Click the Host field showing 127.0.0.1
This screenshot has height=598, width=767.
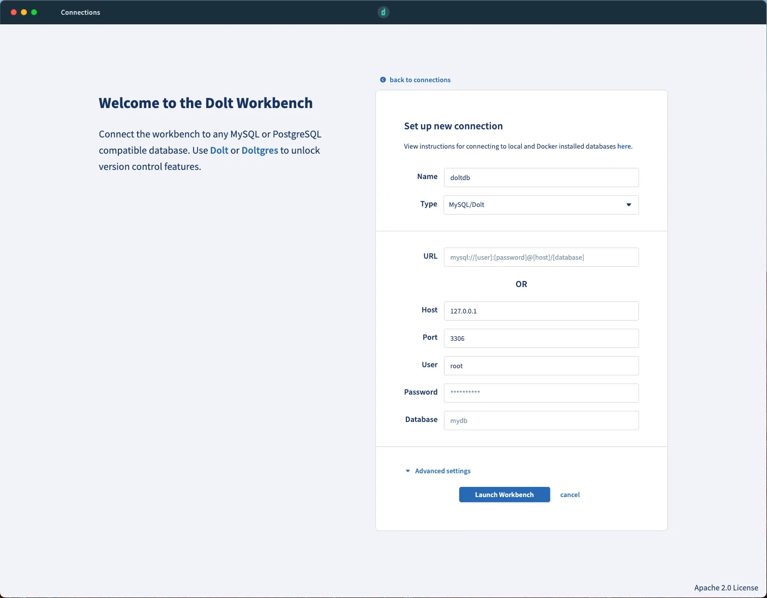540,311
